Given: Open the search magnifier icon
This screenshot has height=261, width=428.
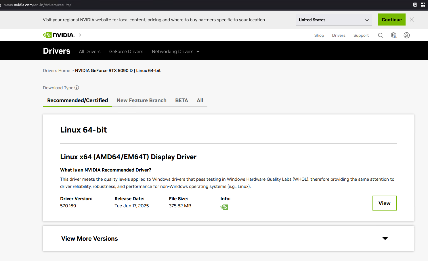Looking at the screenshot, I should tap(381, 35).
